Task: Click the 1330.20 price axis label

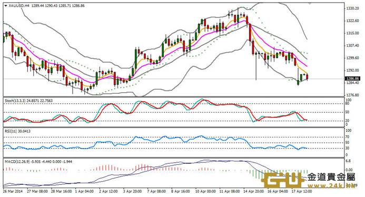Action: point(352,8)
